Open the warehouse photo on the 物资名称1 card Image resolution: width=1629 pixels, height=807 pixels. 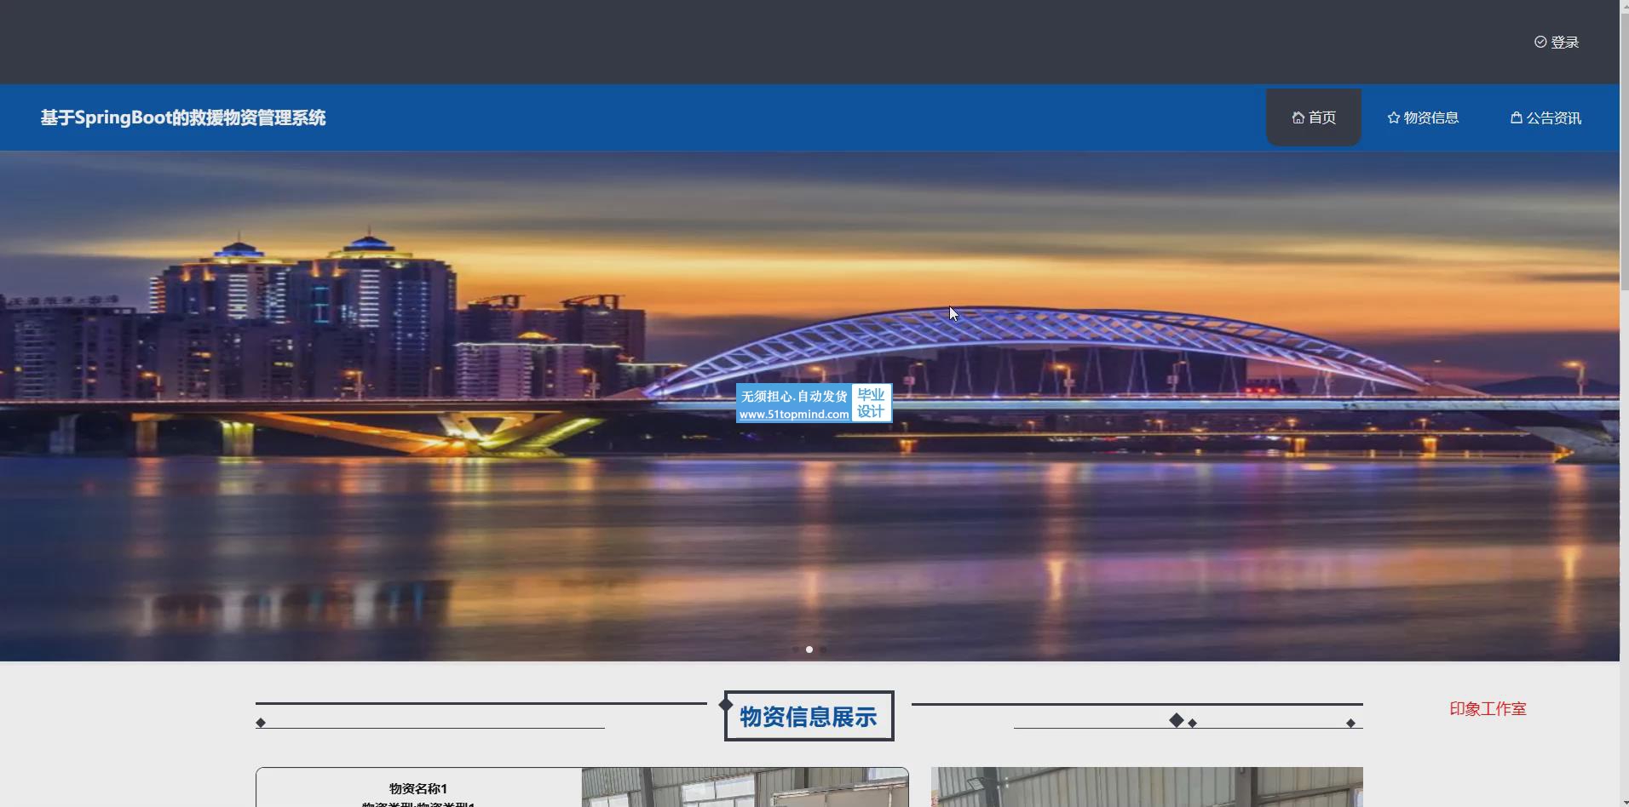[744, 787]
